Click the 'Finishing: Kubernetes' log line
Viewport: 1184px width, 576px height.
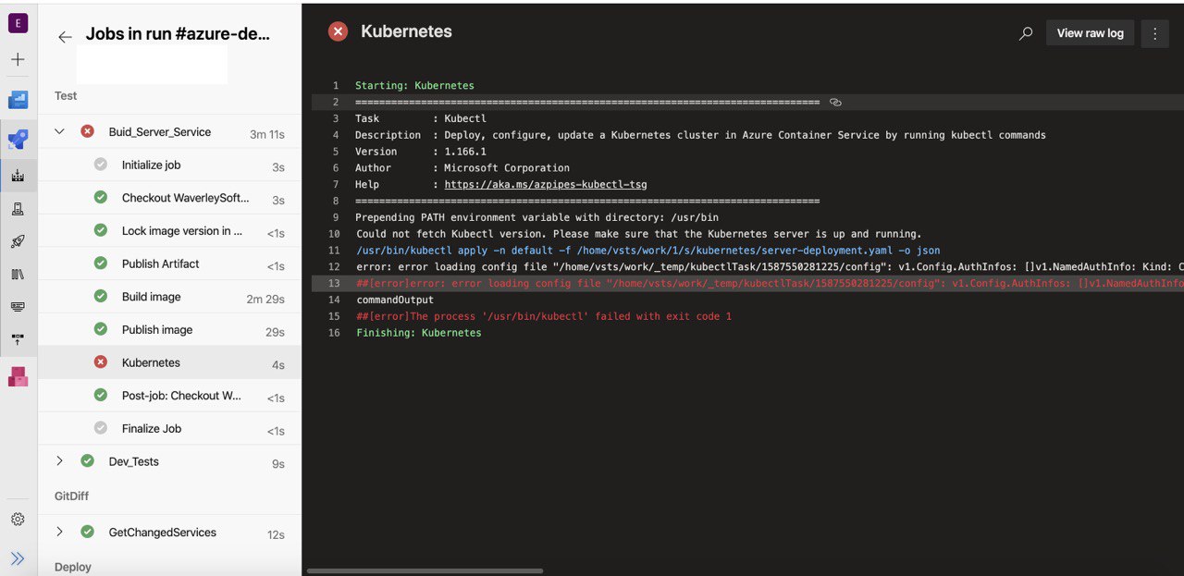[x=418, y=333]
